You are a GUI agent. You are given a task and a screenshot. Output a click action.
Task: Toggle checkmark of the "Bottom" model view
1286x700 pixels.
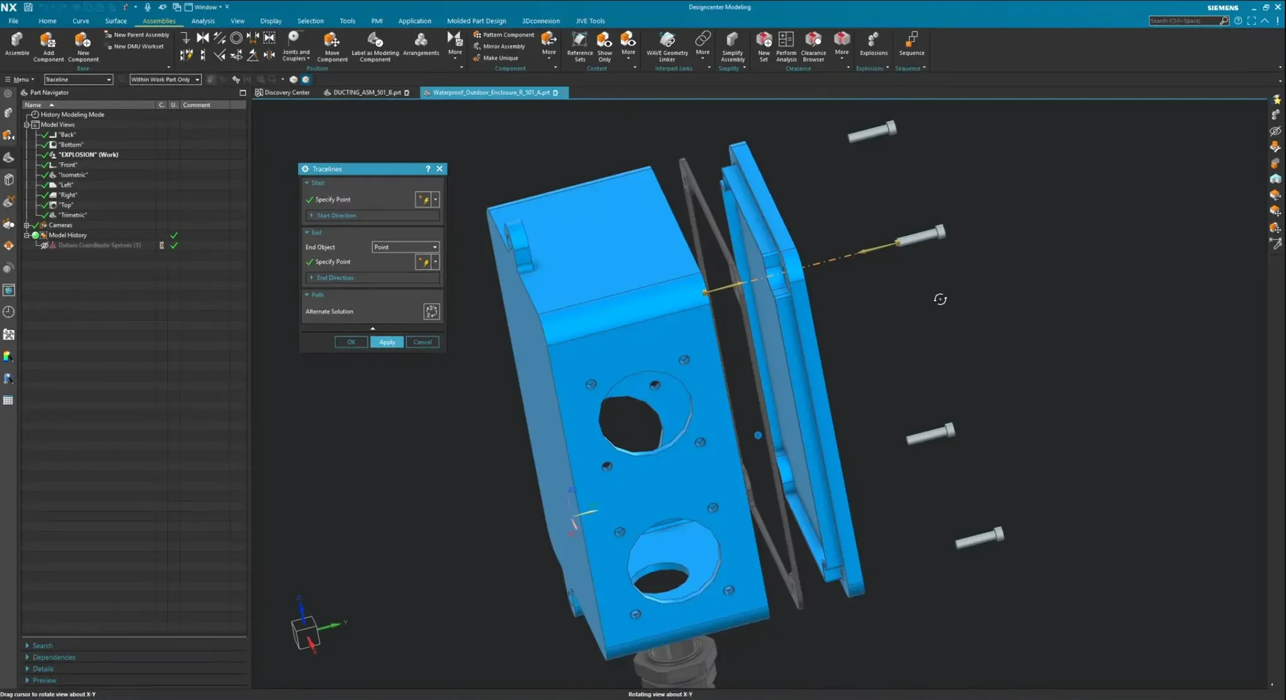(x=45, y=145)
